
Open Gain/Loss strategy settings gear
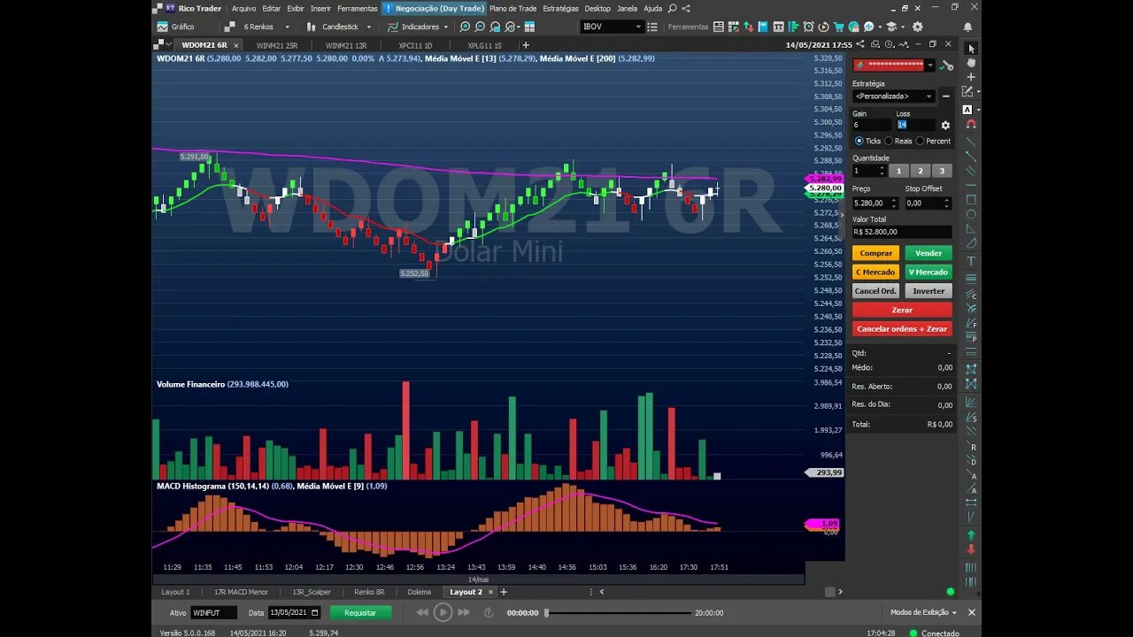click(945, 125)
